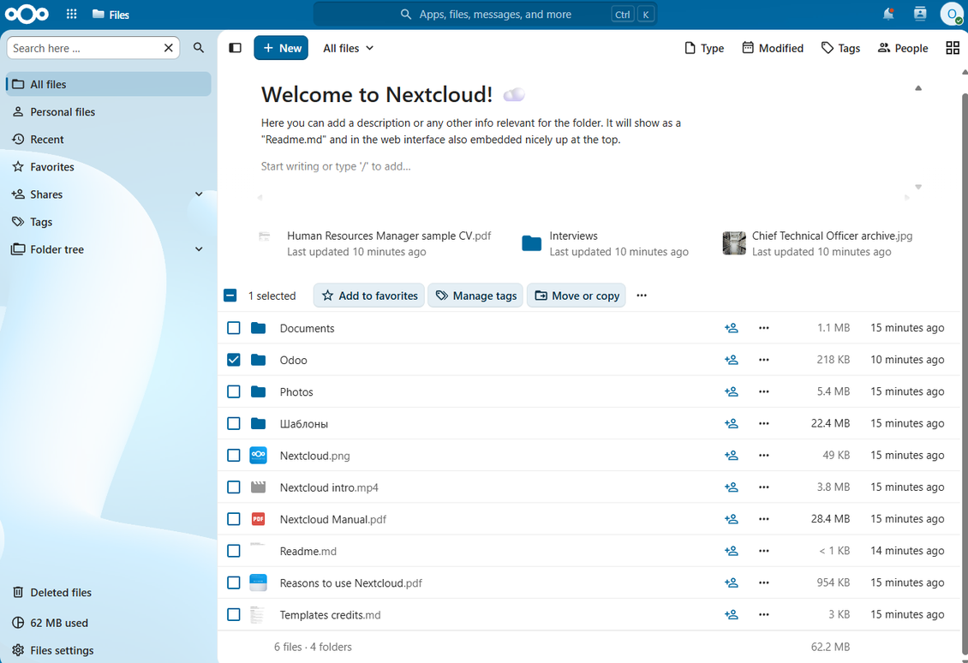The width and height of the screenshot is (968, 663).
Task: Open the contacts menu icon
Action: pos(920,15)
